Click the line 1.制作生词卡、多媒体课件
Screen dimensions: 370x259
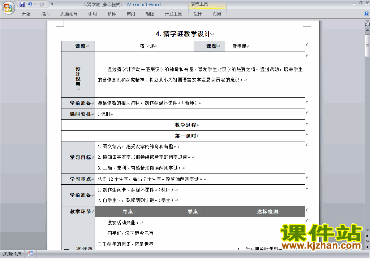click(136, 190)
